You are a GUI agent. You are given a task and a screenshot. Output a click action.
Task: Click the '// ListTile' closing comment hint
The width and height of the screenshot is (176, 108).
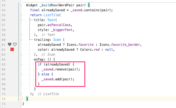[48, 94]
